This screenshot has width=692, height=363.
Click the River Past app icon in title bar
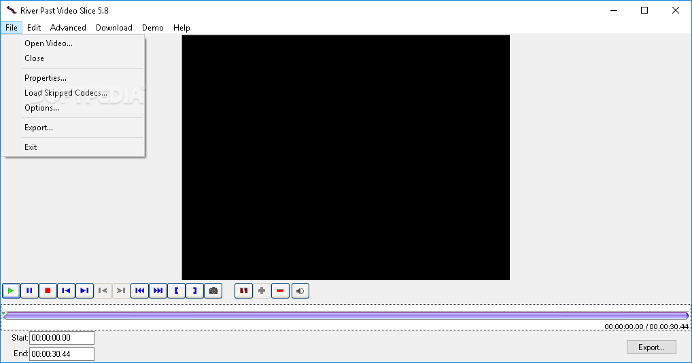[x=11, y=10]
